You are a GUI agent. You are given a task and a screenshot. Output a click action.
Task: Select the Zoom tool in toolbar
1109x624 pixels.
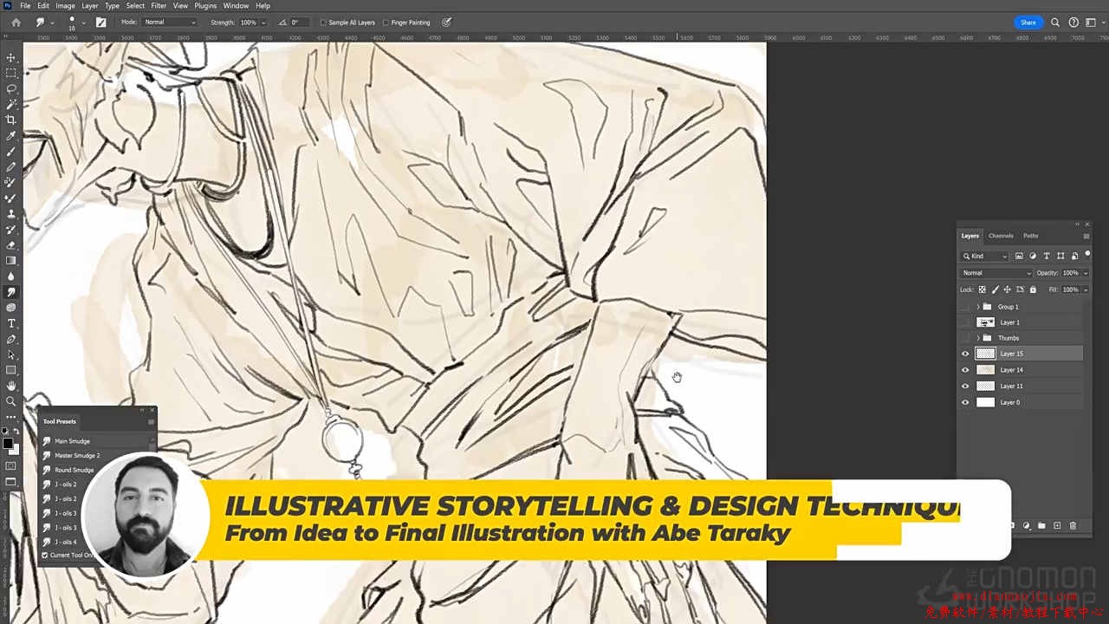[x=11, y=401]
